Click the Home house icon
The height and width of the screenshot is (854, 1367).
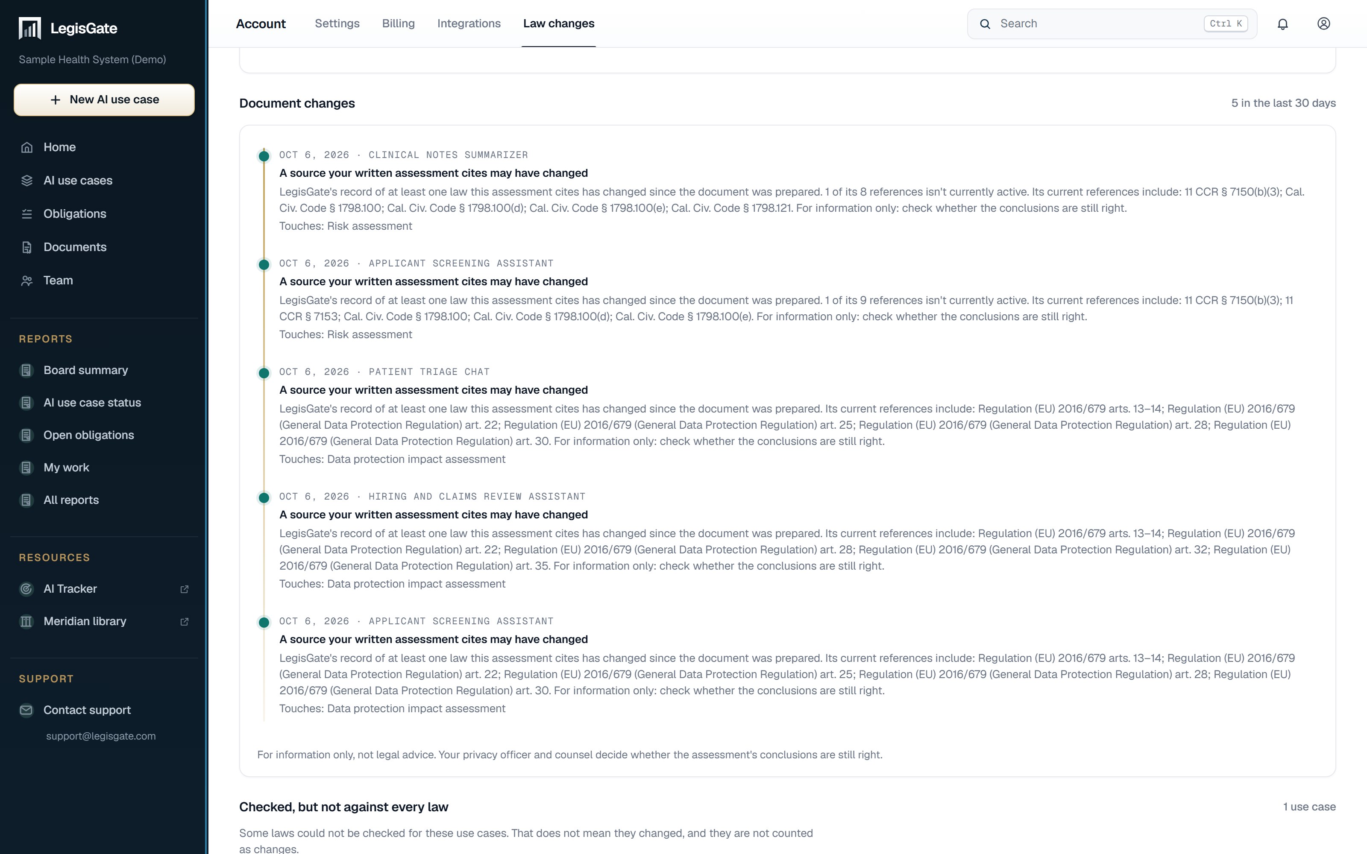[x=26, y=147]
